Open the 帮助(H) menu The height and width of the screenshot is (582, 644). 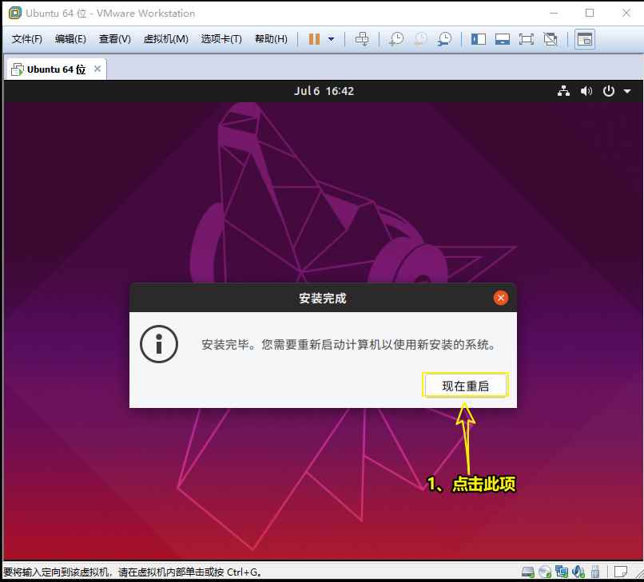[270, 39]
